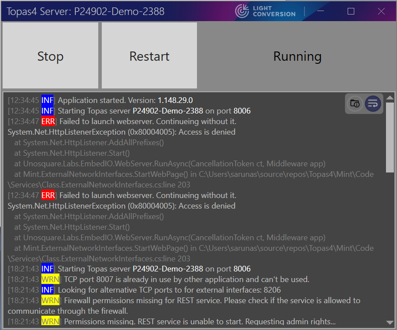The width and height of the screenshot is (397, 330).
Task: Click the INF badge on Application started line
Action: point(48,100)
